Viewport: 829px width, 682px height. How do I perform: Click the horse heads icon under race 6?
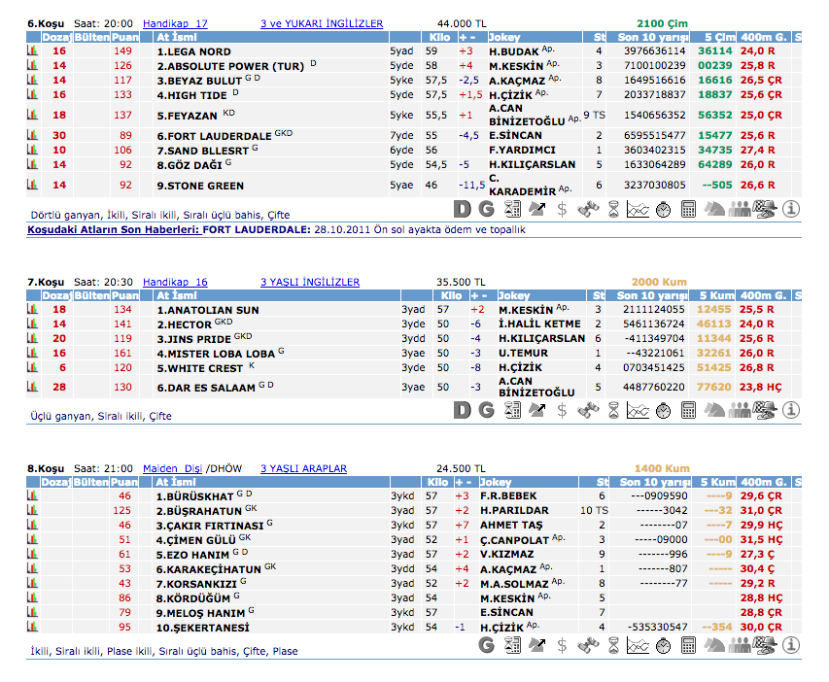click(713, 209)
